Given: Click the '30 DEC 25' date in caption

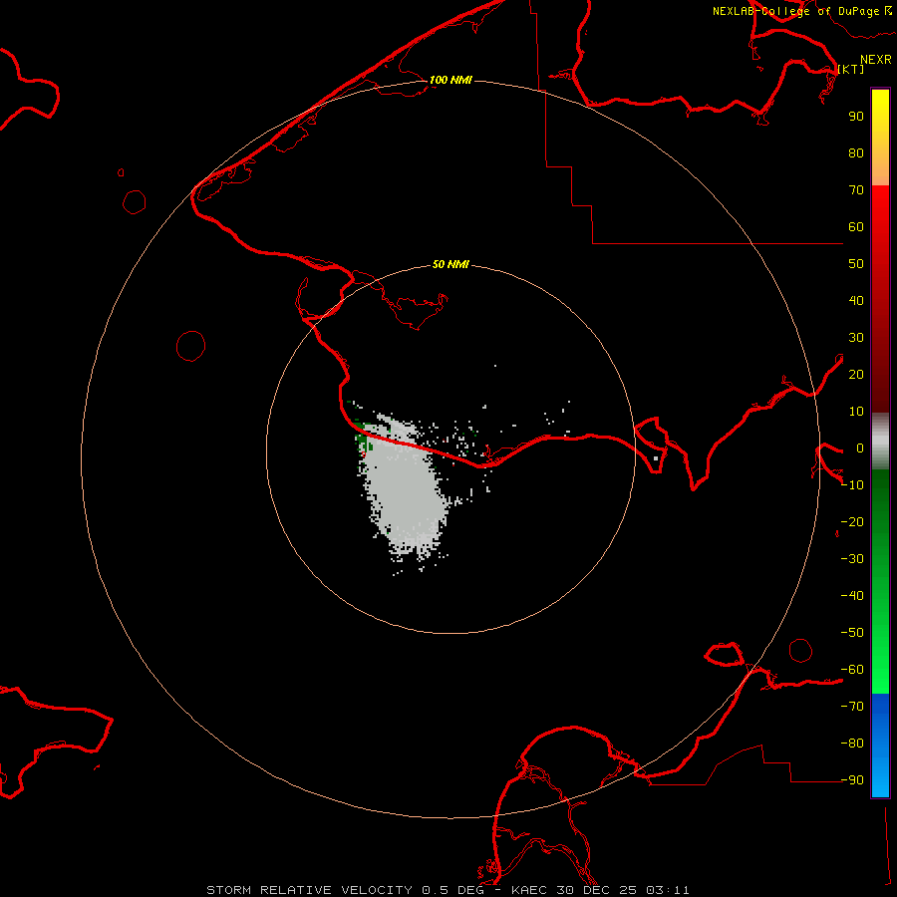Looking at the screenshot, I should tap(596, 890).
